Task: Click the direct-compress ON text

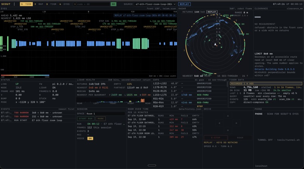Action: point(256,102)
